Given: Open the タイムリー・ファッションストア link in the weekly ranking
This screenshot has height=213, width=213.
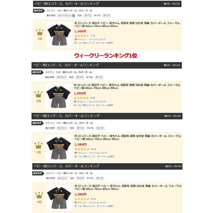Looking at the screenshot, I should coord(92,39).
